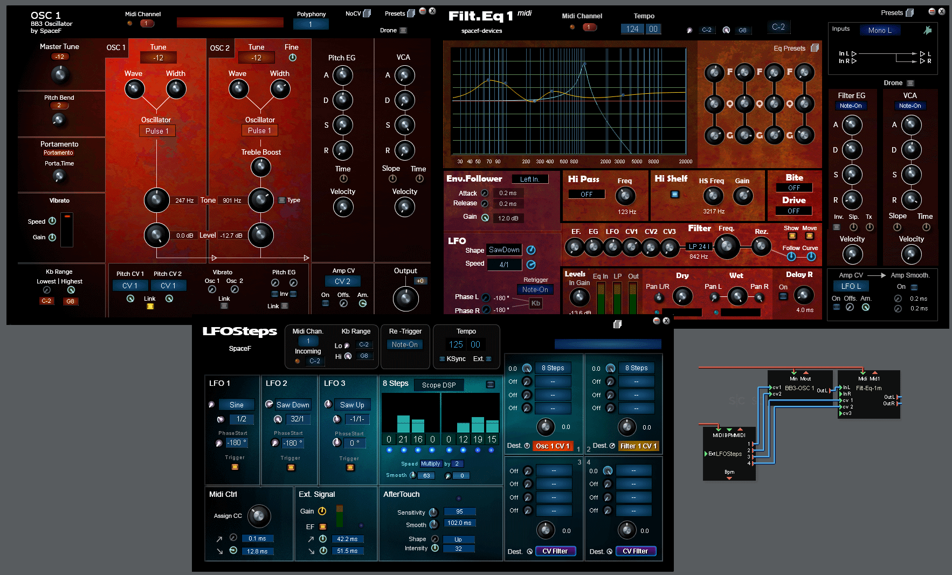Click the Assign CC knob in LFOSteps
952x575 pixels.
click(259, 516)
